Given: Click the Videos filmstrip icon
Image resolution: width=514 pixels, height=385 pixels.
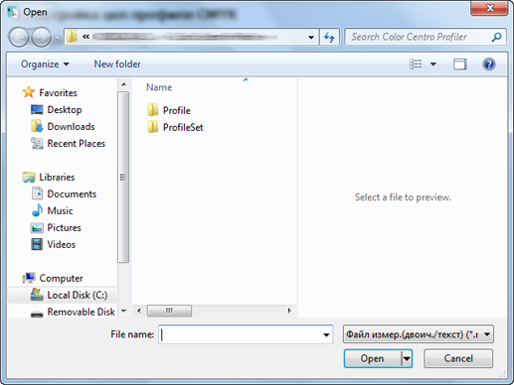Looking at the screenshot, I should click(37, 244).
